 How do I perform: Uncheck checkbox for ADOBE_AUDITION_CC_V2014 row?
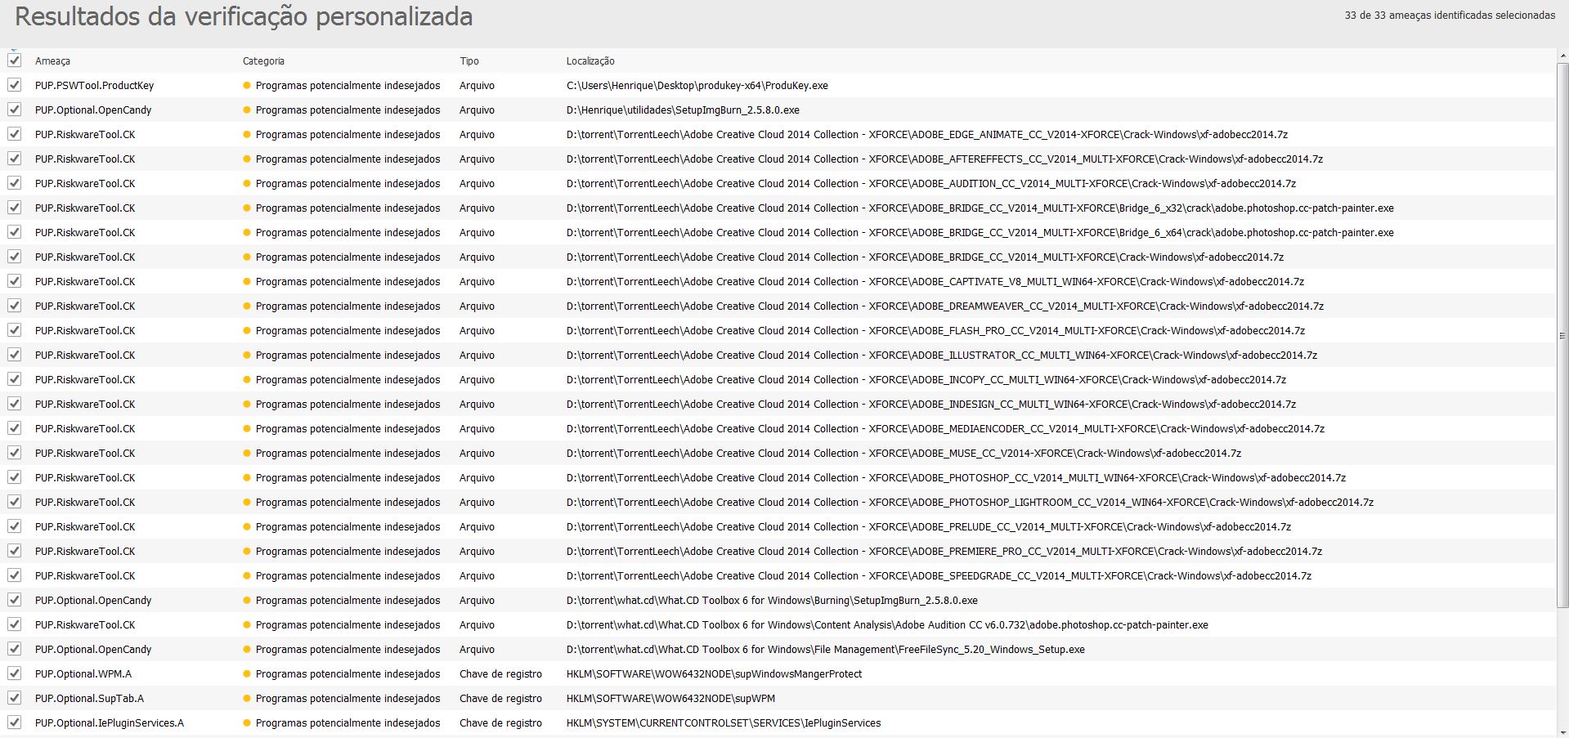click(15, 183)
